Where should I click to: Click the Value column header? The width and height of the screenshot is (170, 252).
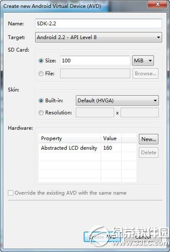click(111, 138)
